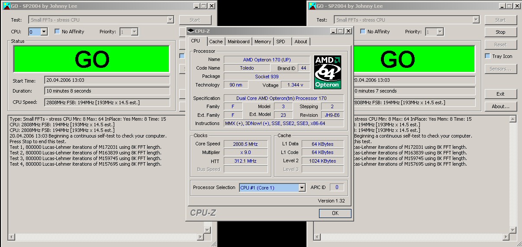The width and height of the screenshot is (522, 247).
Task: Click the APIC ID field value 0
Action: [x=337, y=187]
